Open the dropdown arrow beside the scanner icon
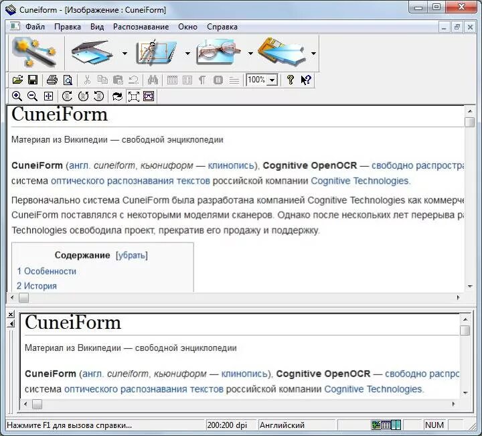The image size is (482, 436). click(x=125, y=53)
